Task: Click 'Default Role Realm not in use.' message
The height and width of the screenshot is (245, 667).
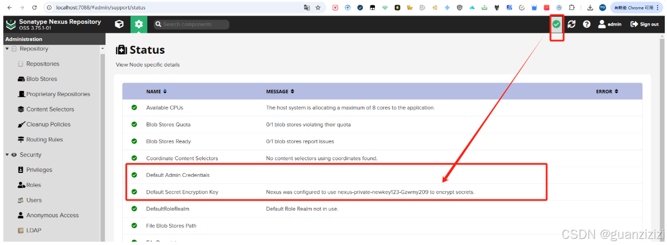Action: coord(302,208)
